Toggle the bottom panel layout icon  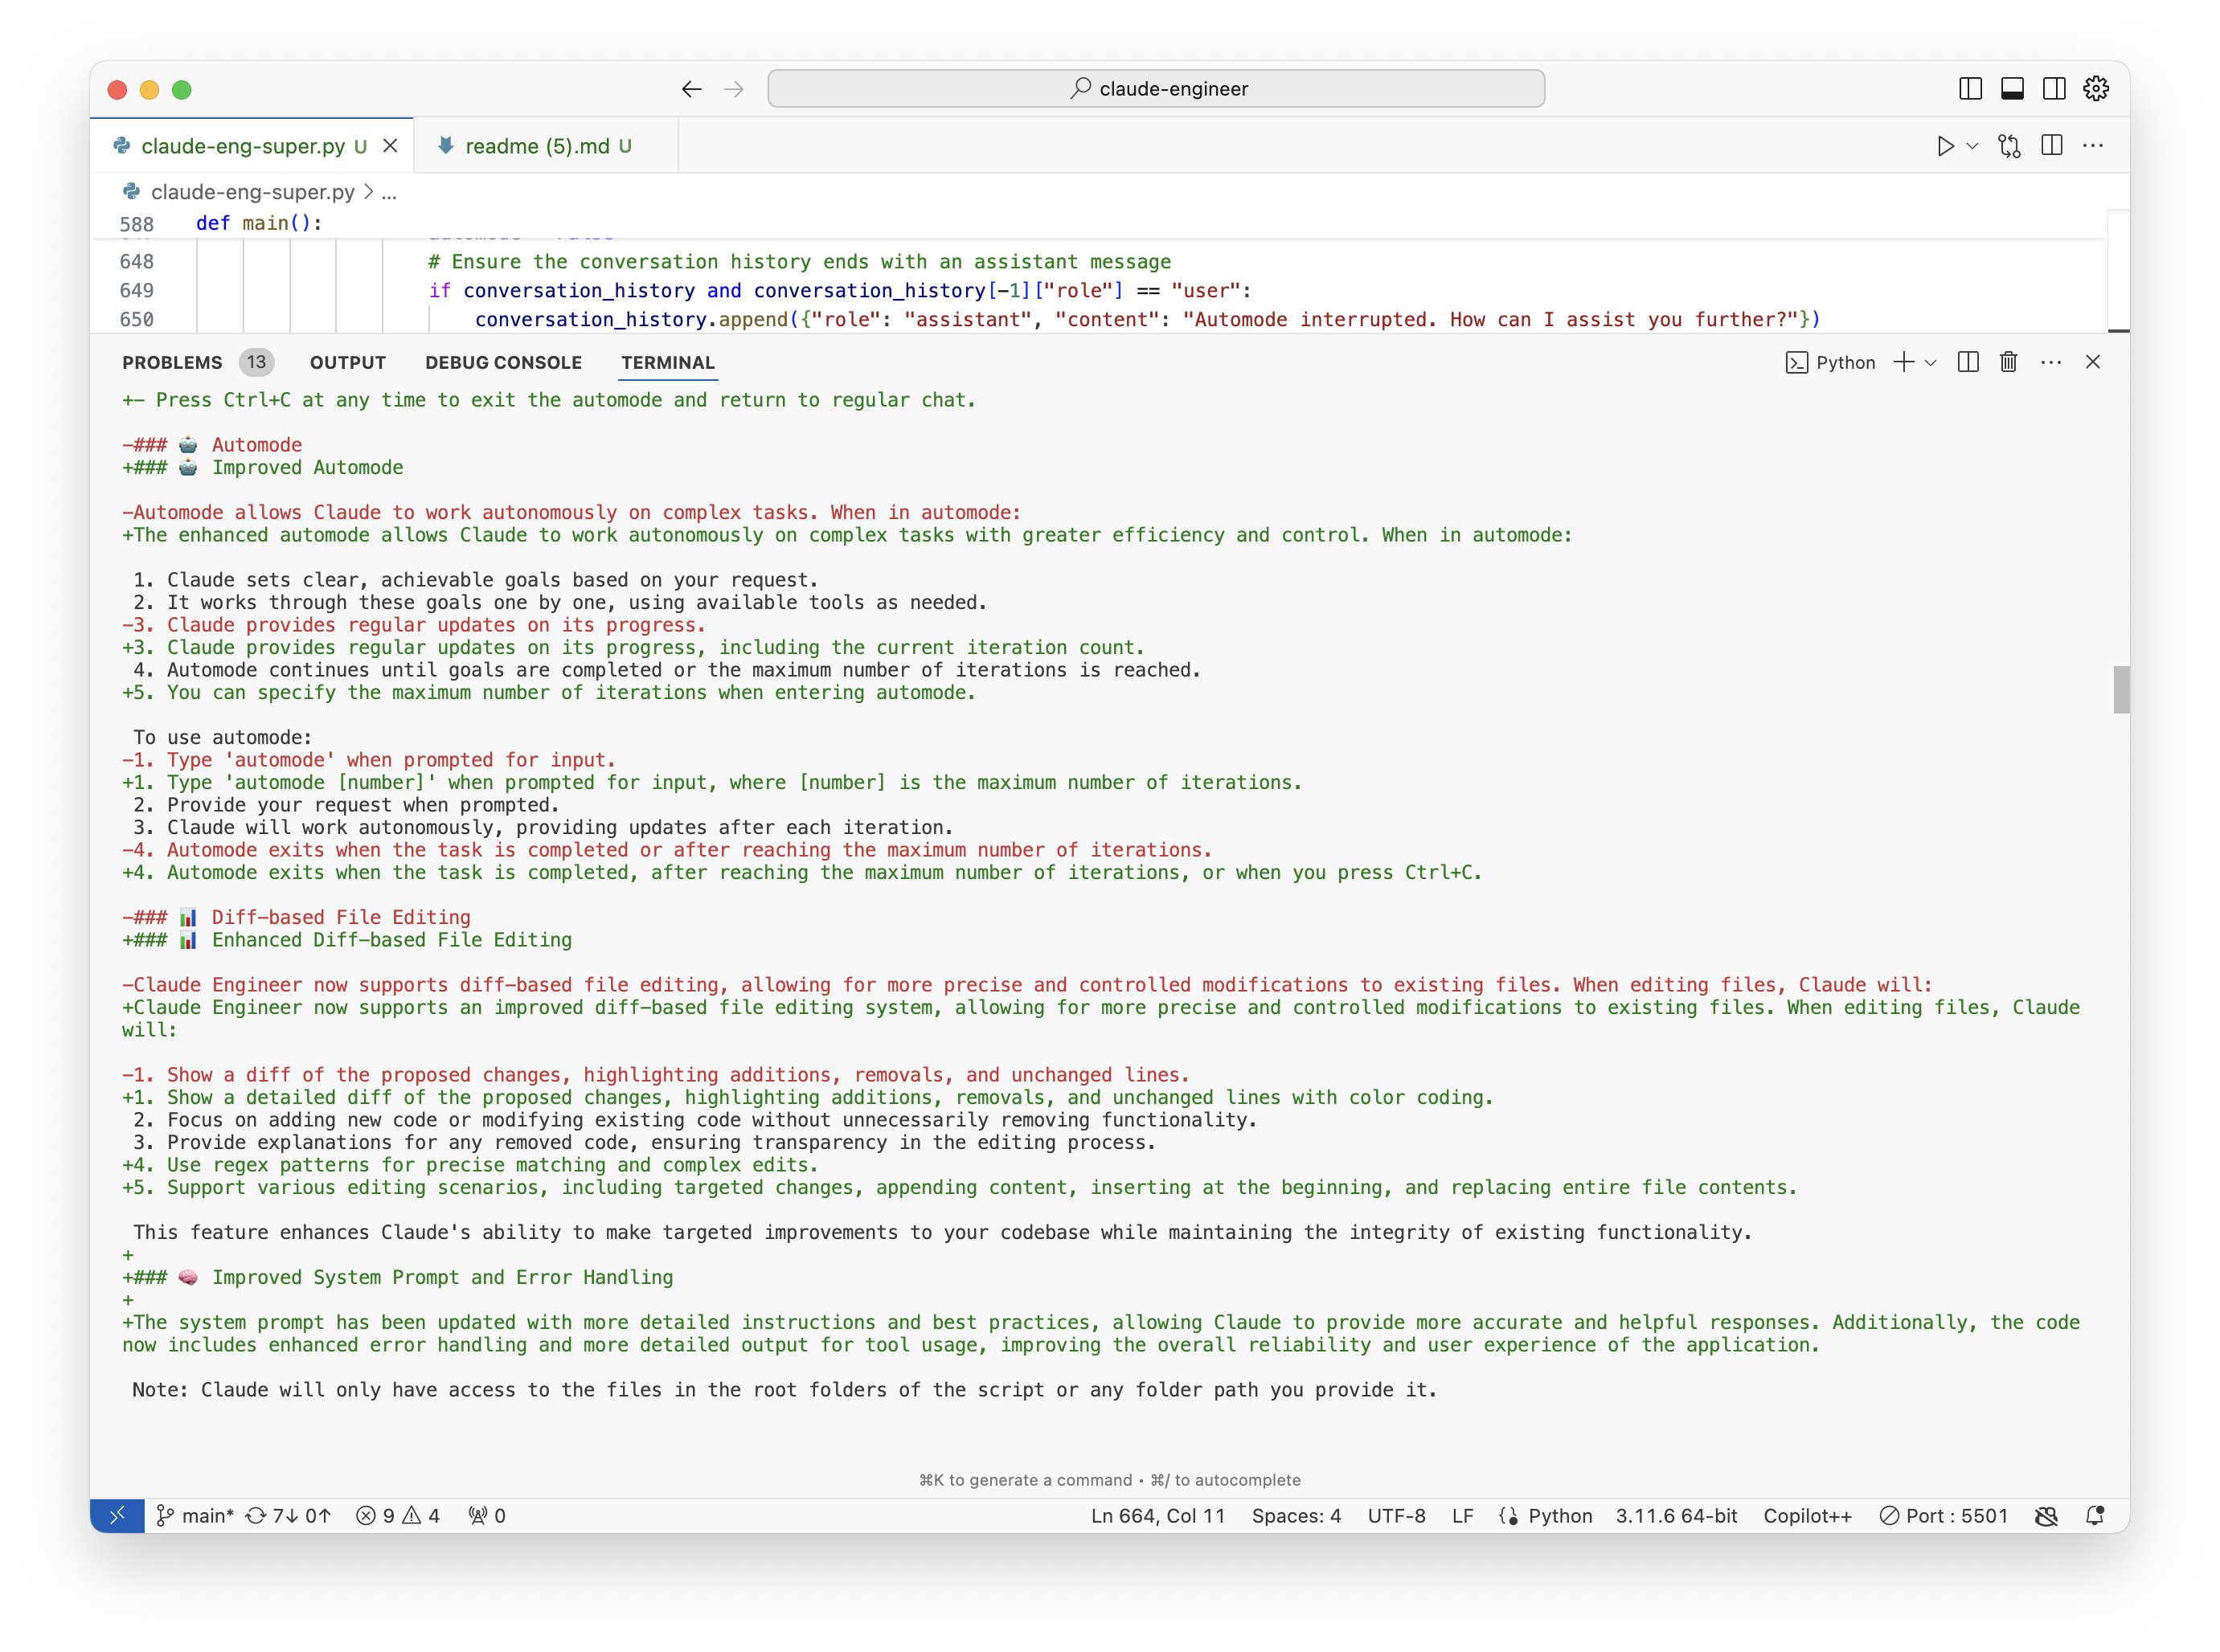(x=2012, y=89)
